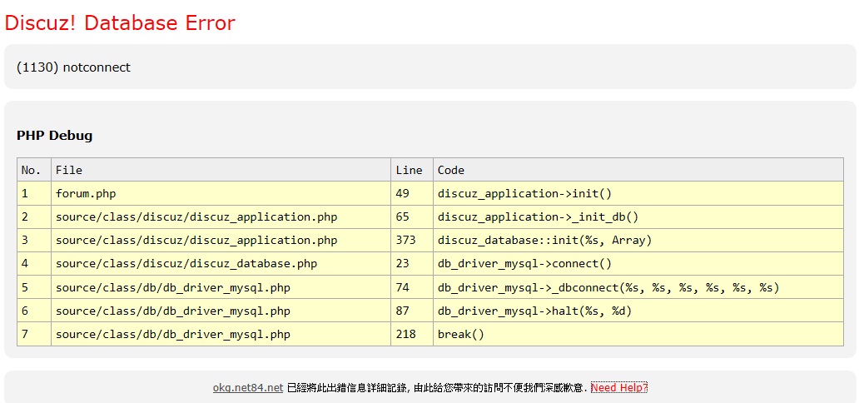Select the break() code cell

click(x=638, y=334)
